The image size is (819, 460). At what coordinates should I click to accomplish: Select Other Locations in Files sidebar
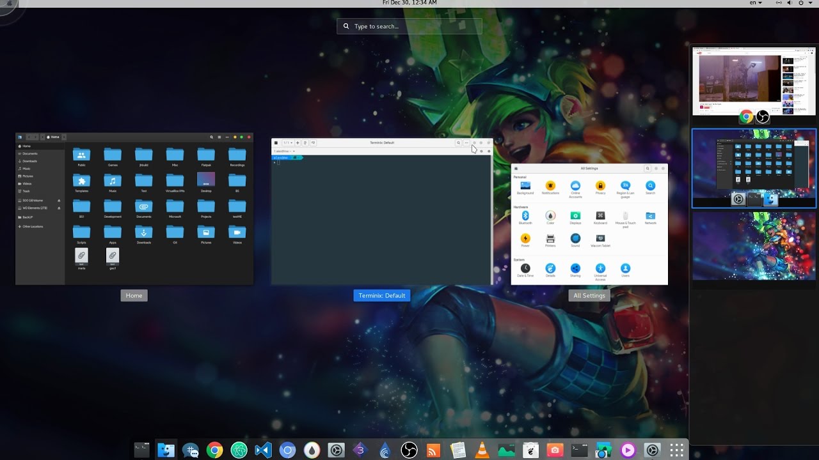40,227
